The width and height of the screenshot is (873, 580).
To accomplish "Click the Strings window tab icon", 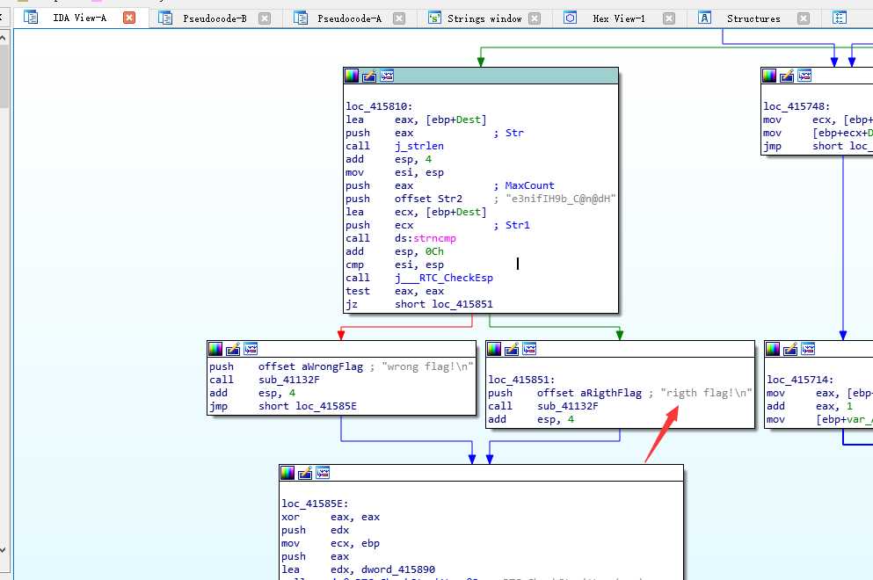I will [x=434, y=18].
